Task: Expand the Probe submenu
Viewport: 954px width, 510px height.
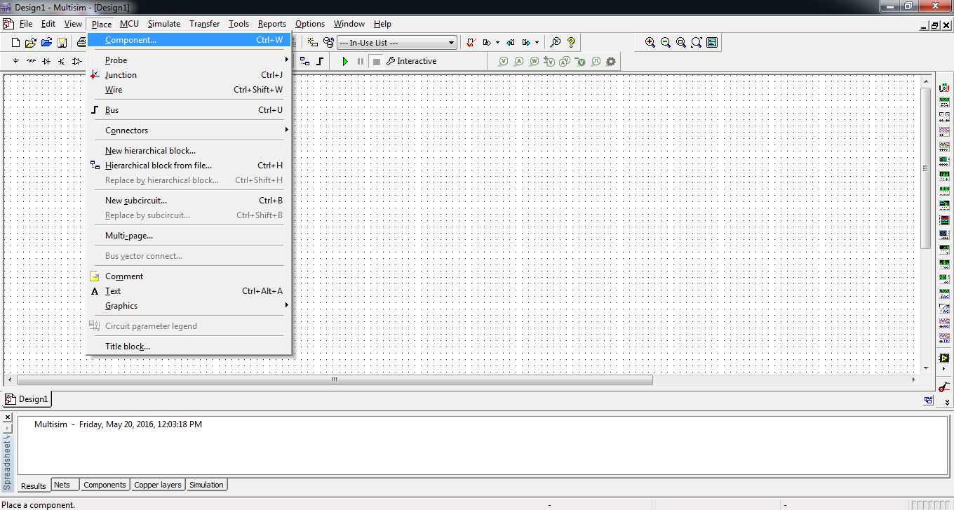Action: (189, 60)
